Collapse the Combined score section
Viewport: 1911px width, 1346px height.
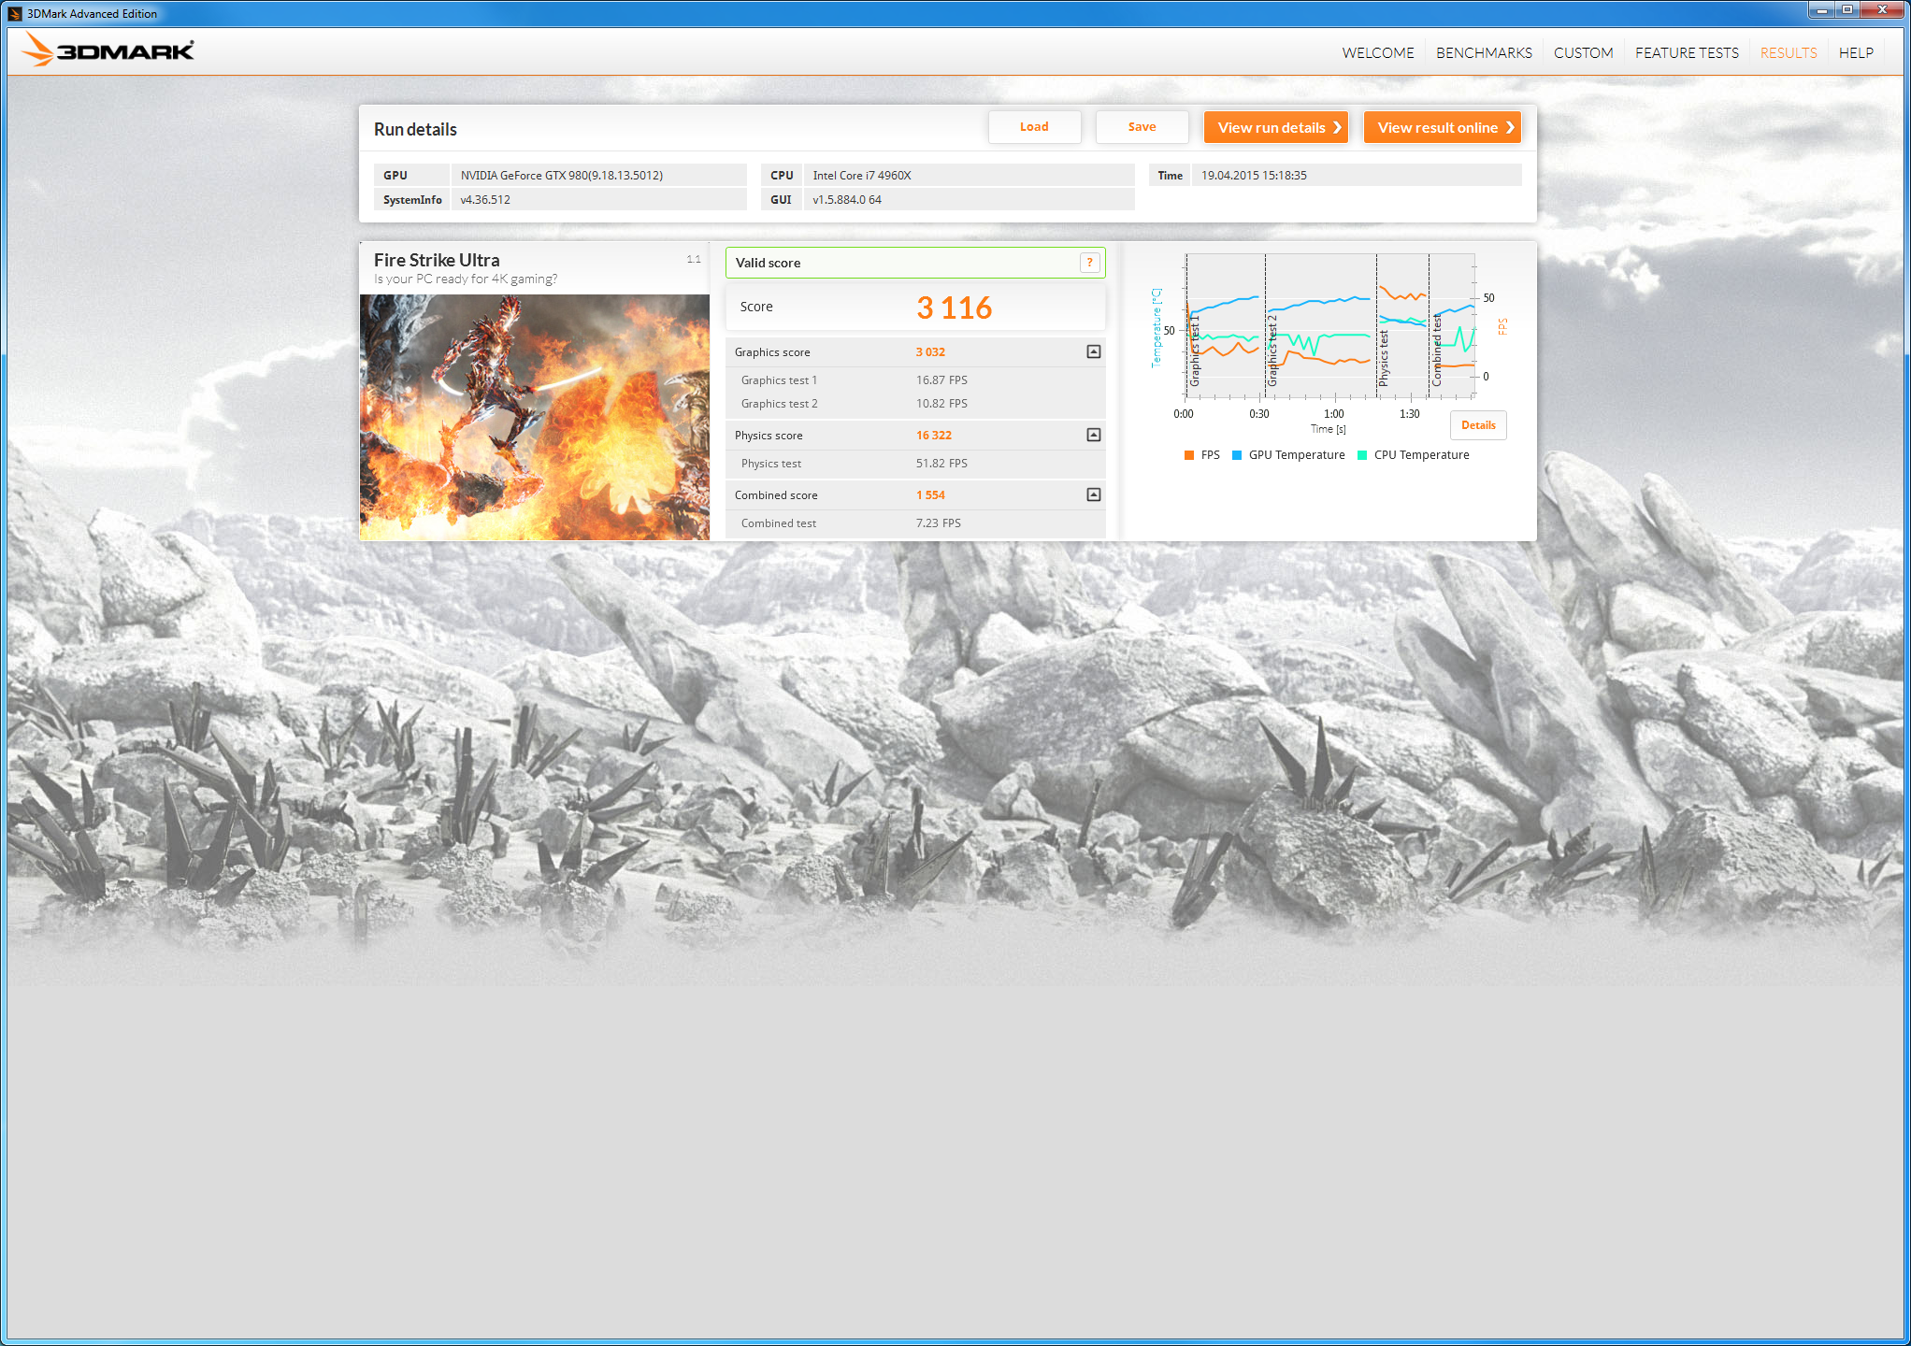1093,495
